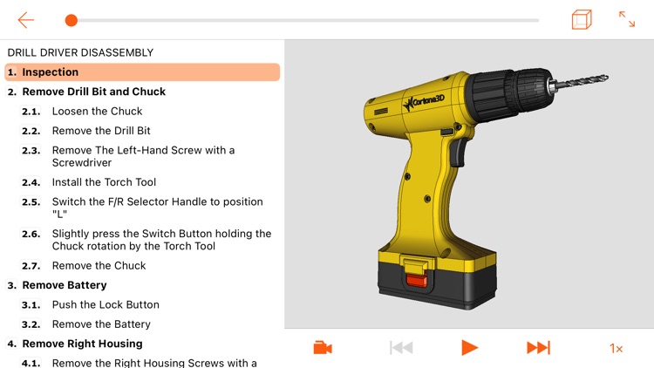Click the drill's red battery lock button

[416, 280]
